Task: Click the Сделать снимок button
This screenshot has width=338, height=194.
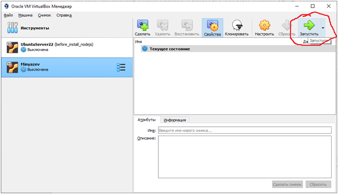Action: [x=287, y=185]
